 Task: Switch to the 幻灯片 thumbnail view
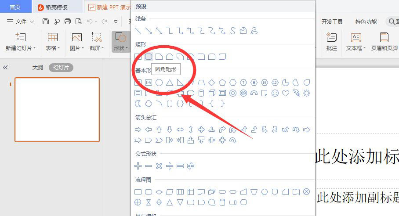(61, 68)
